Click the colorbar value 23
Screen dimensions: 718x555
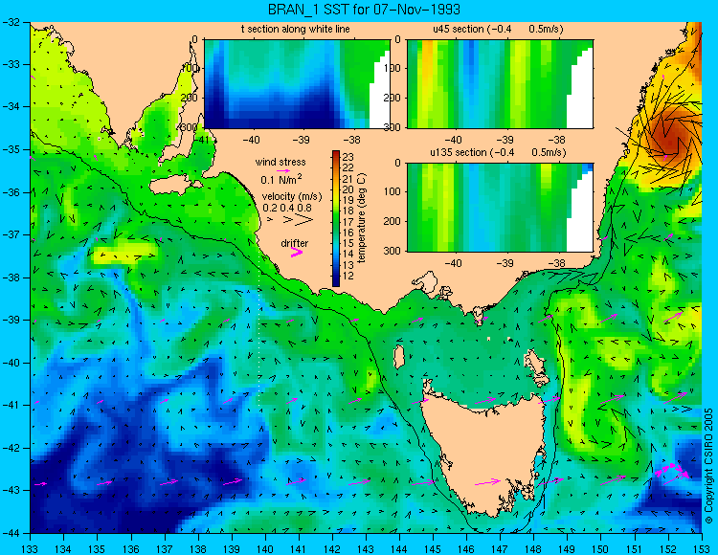click(348, 157)
